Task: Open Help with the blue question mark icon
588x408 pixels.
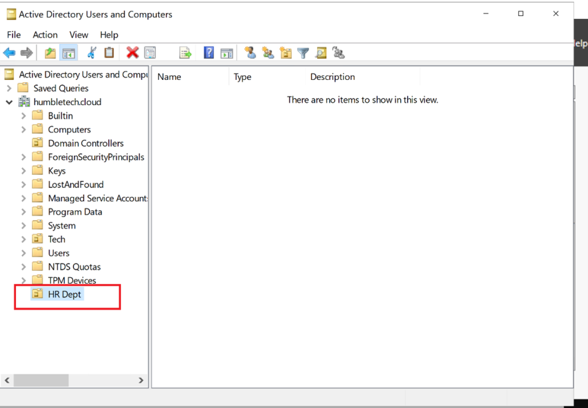Action: click(209, 53)
